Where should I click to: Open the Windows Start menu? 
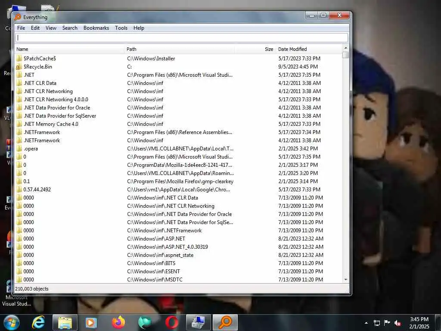11,322
